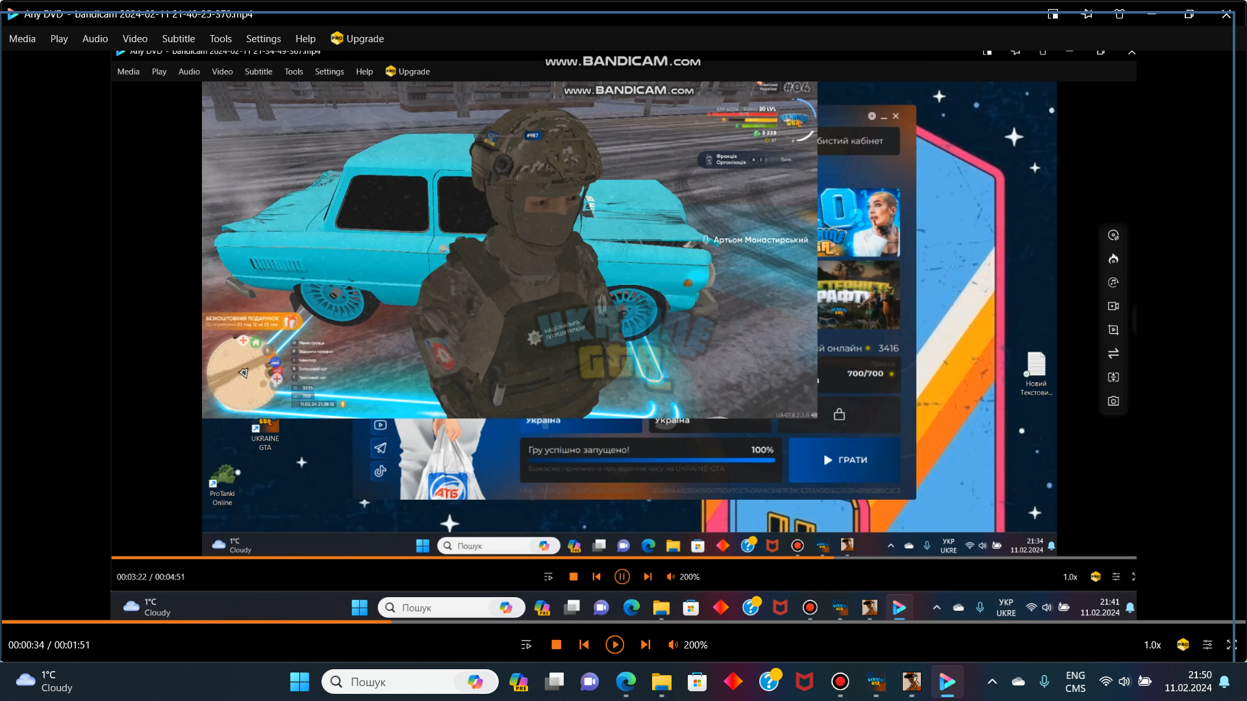Open the Help menu in the top menu bar

[x=305, y=39]
